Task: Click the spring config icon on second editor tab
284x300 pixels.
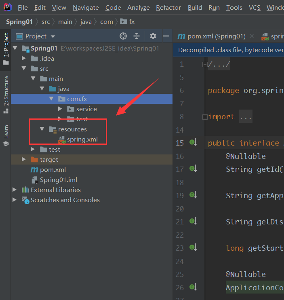Action: pyautogui.click(x=265, y=37)
